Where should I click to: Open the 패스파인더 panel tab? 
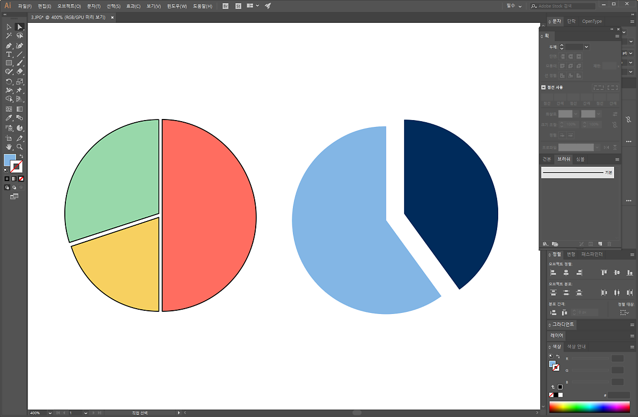[x=592, y=254]
